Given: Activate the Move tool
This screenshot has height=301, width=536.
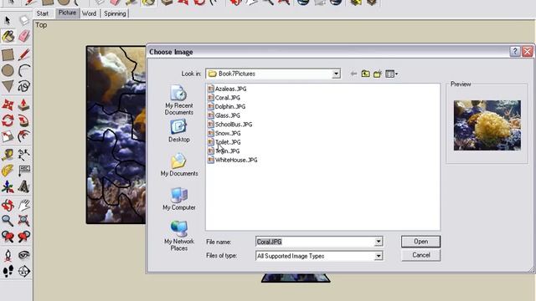Looking at the screenshot, I should pyautogui.click(x=8, y=105).
